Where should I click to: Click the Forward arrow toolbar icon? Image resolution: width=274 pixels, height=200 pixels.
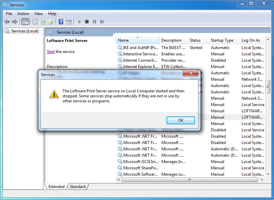15,22
